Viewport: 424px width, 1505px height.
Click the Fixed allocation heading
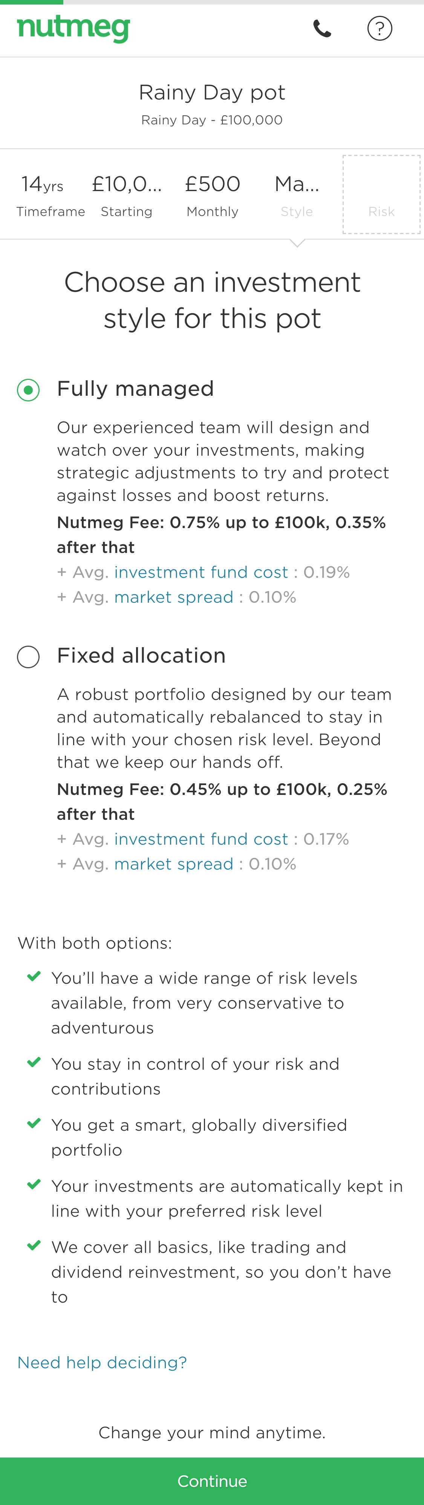(141, 655)
